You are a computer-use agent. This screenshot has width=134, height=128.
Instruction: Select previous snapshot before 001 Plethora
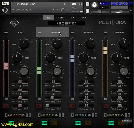pos(53,10)
